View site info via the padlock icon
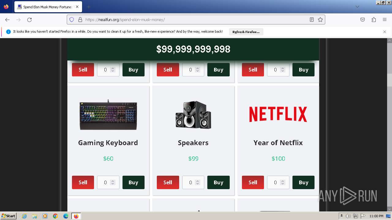 (80, 20)
